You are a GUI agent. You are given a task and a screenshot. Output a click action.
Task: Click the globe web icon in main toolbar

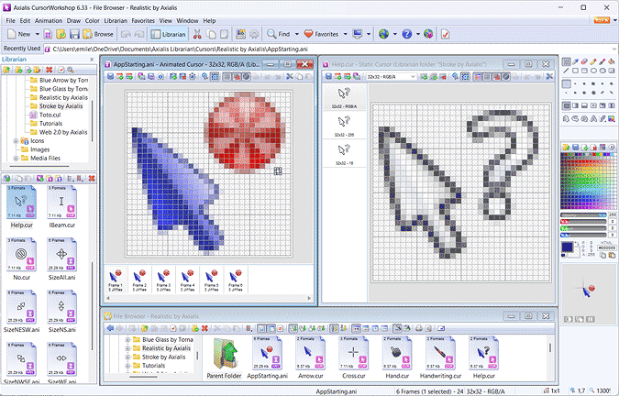[383, 34]
